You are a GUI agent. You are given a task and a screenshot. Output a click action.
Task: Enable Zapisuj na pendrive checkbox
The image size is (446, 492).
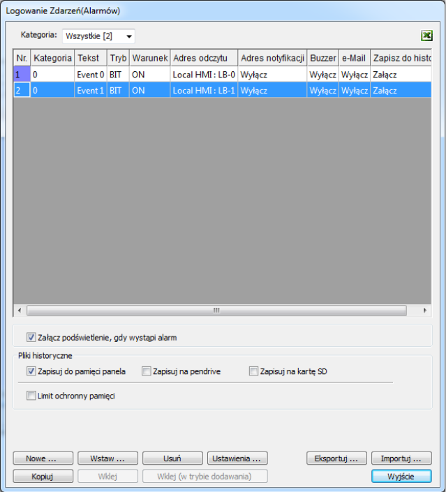point(147,371)
